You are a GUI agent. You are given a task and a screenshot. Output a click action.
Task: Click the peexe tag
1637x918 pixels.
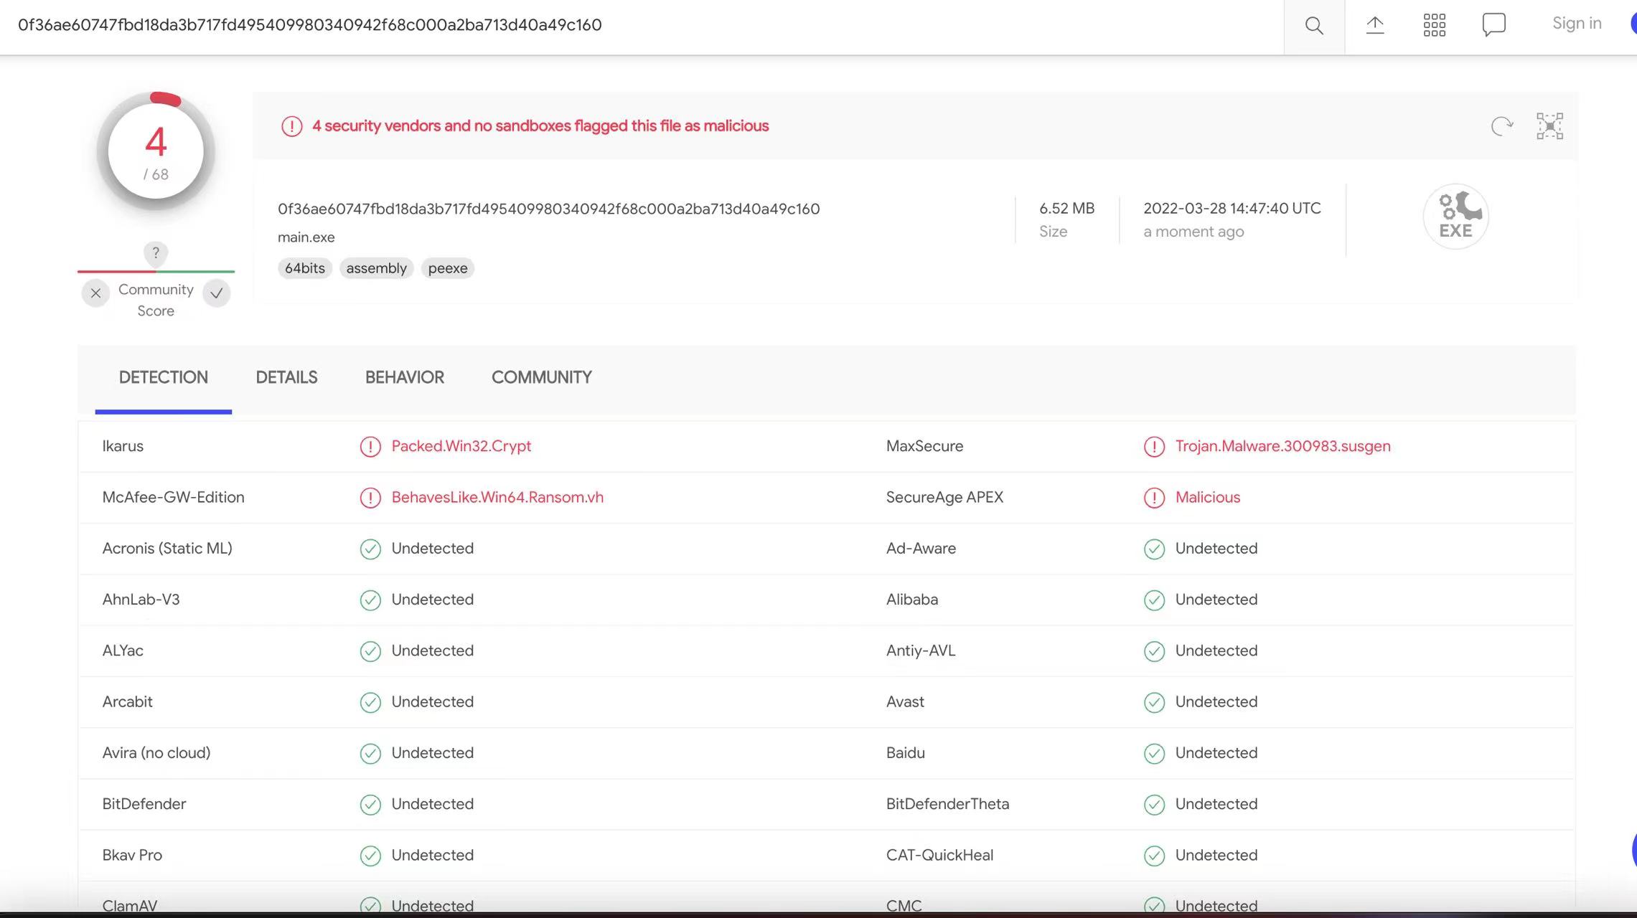tap(447, 268)
